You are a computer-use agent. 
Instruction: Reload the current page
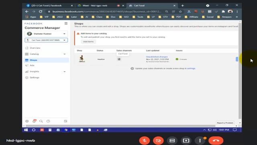point(41,12)
